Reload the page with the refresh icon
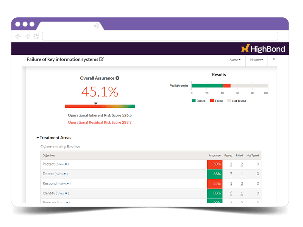This screenshot has width=303, height=227. (x=36, y=36)
